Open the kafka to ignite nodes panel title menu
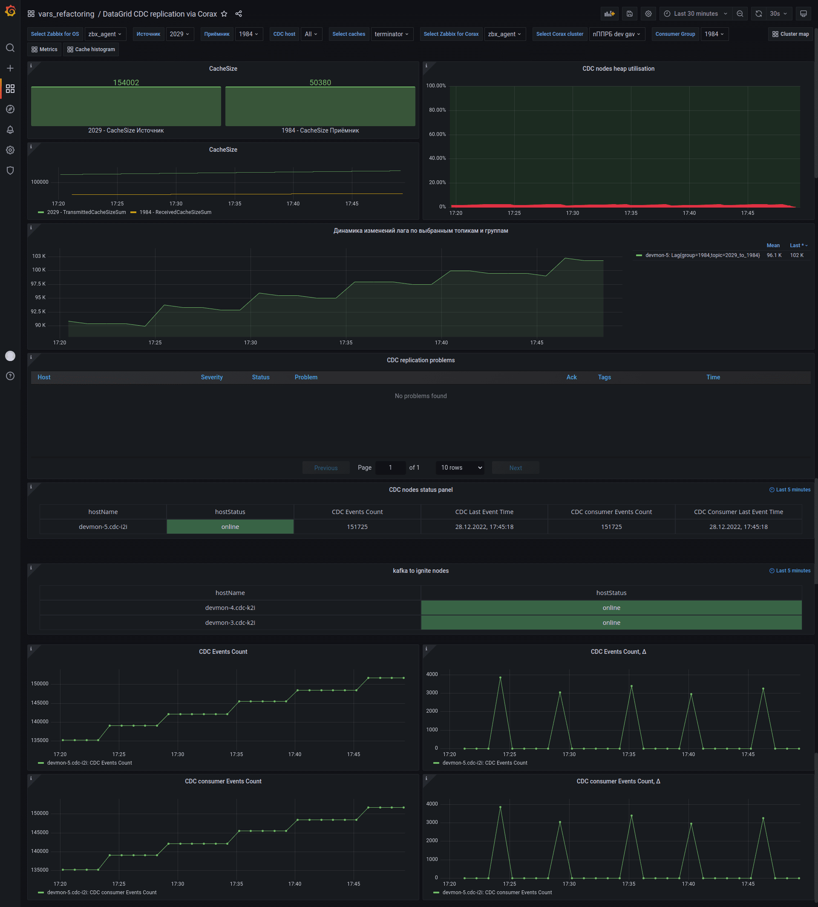The width and height of the screenshot is (818, 907). 421,571
